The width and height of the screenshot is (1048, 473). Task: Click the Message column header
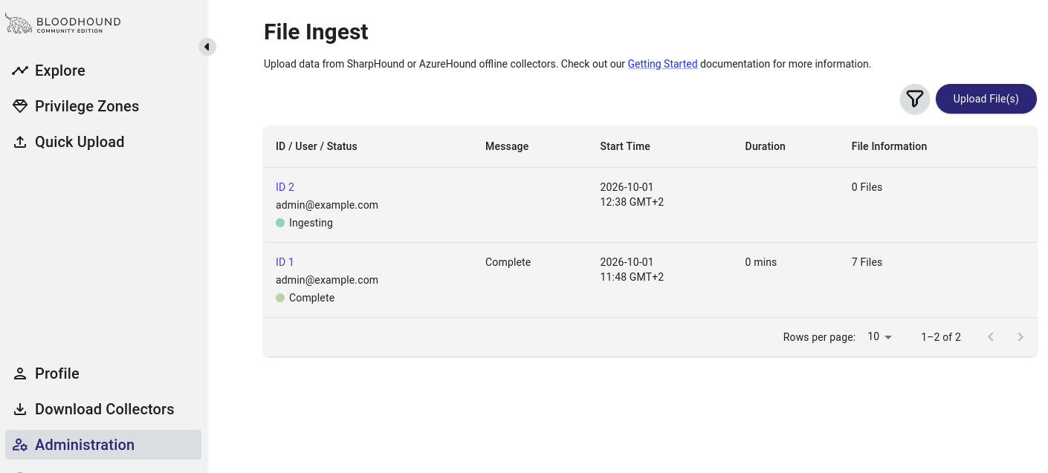click(x=507, y=146)
